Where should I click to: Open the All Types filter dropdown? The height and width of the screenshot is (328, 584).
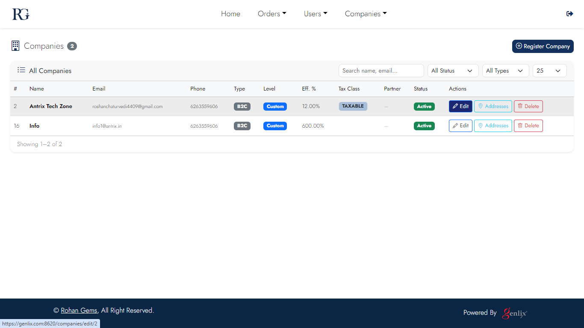pos(505,71)
